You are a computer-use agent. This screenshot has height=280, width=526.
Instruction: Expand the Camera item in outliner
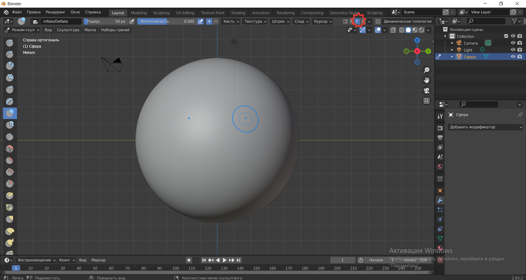(452, 43)
